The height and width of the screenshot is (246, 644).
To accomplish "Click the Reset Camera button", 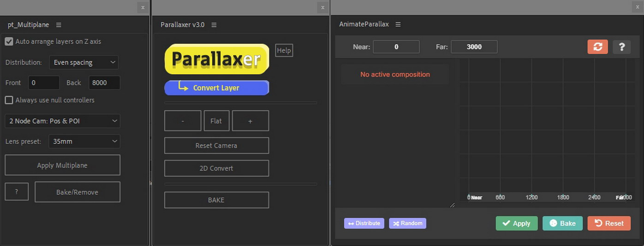I will point(216,146).
